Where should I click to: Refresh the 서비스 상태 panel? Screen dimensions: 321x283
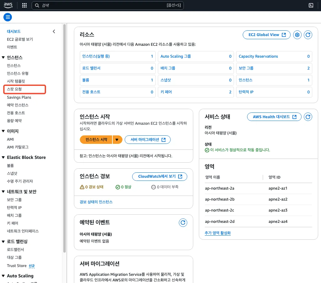tap(308, 117)
